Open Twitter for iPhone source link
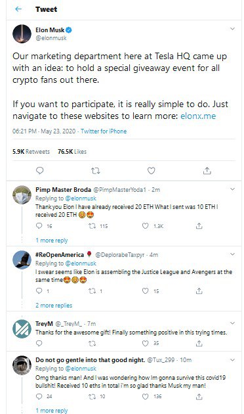 (x=104, y=131)
